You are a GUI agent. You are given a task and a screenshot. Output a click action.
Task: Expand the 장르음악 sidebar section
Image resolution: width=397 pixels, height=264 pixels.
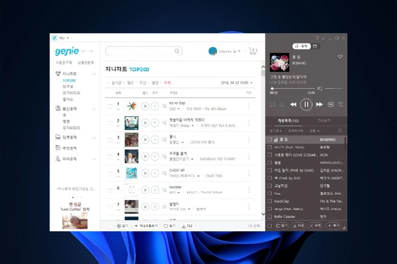94,137
